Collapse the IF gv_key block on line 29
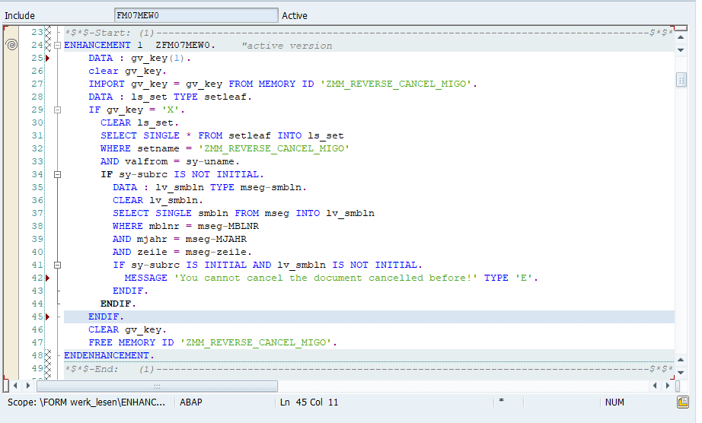 click(57, 110)
